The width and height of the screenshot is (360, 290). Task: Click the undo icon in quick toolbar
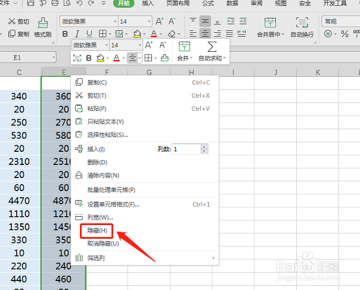79,3
